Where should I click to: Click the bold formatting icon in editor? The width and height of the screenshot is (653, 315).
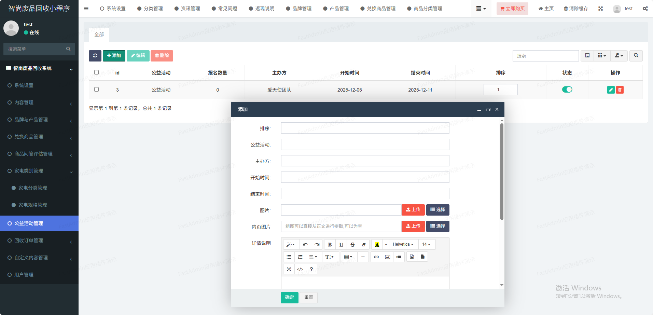(330, 245)
